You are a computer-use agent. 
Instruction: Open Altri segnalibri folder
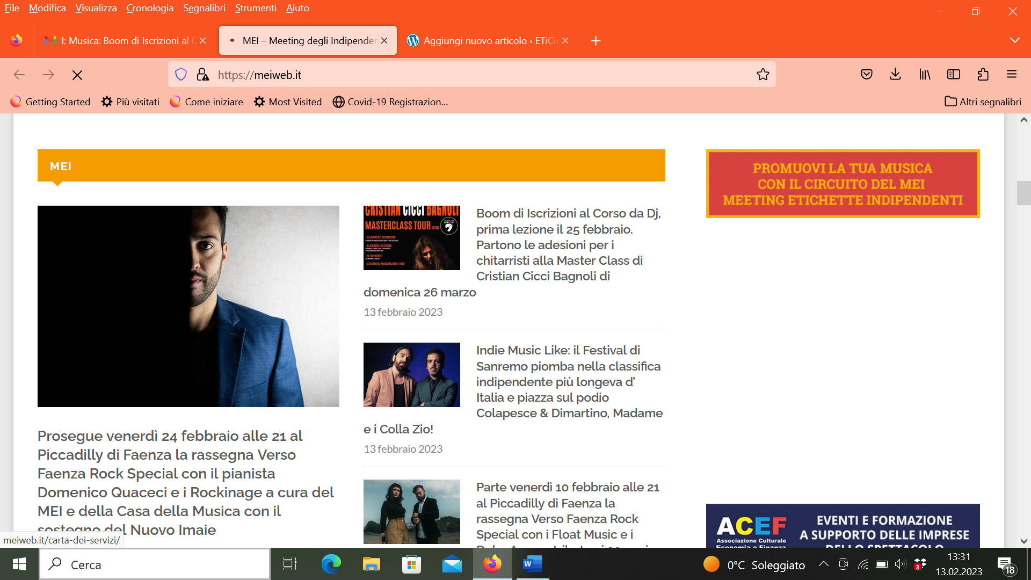[x=983, y=102]
